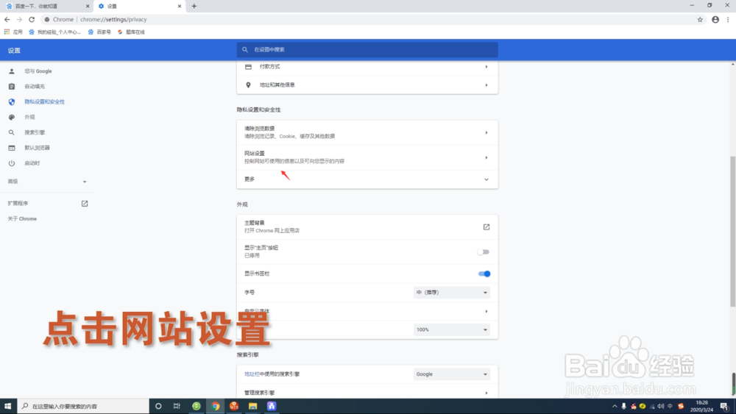Screen dimensions: 736x414
Task: Click the palette icon for 外观
Action: click(12, 117)
